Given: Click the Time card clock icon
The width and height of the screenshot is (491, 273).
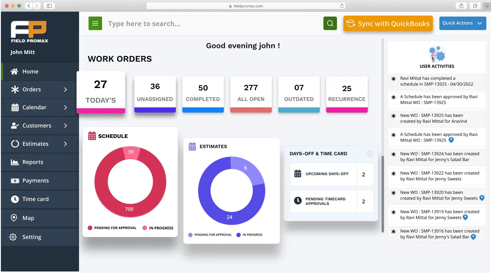Looking at the screenshot, I should (15, 199).
